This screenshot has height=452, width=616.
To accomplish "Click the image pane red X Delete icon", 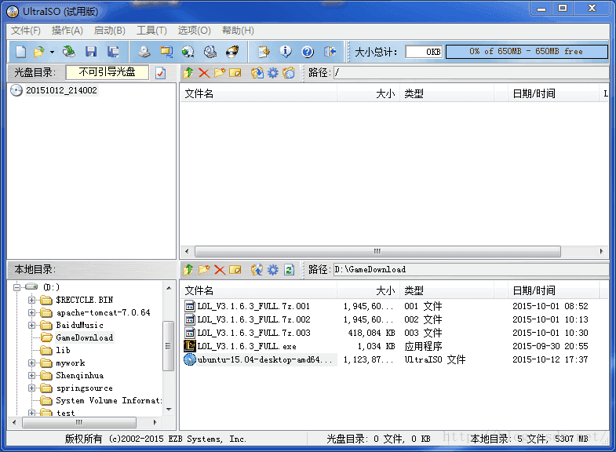I will 204,73.
